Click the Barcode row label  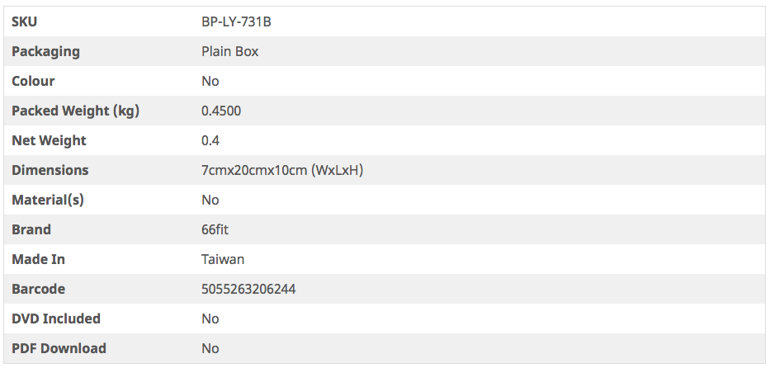[x=38, y=289]
